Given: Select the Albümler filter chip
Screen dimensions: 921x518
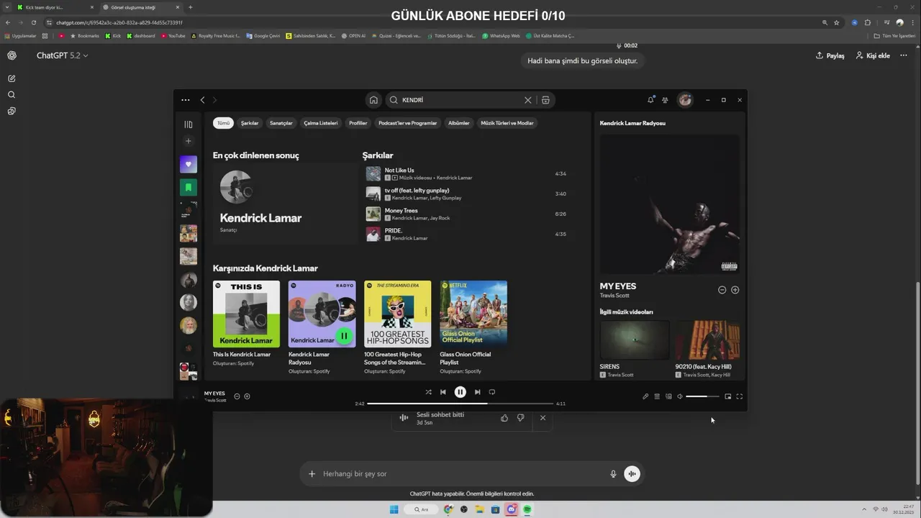Looking at the screenshot, I should coord(458,123).
